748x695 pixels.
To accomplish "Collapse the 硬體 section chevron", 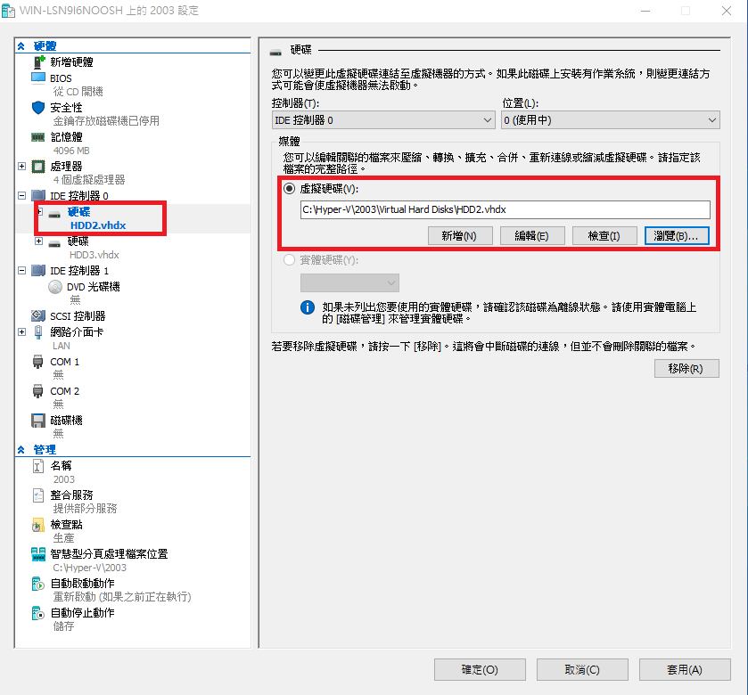I will pos(21,46).
